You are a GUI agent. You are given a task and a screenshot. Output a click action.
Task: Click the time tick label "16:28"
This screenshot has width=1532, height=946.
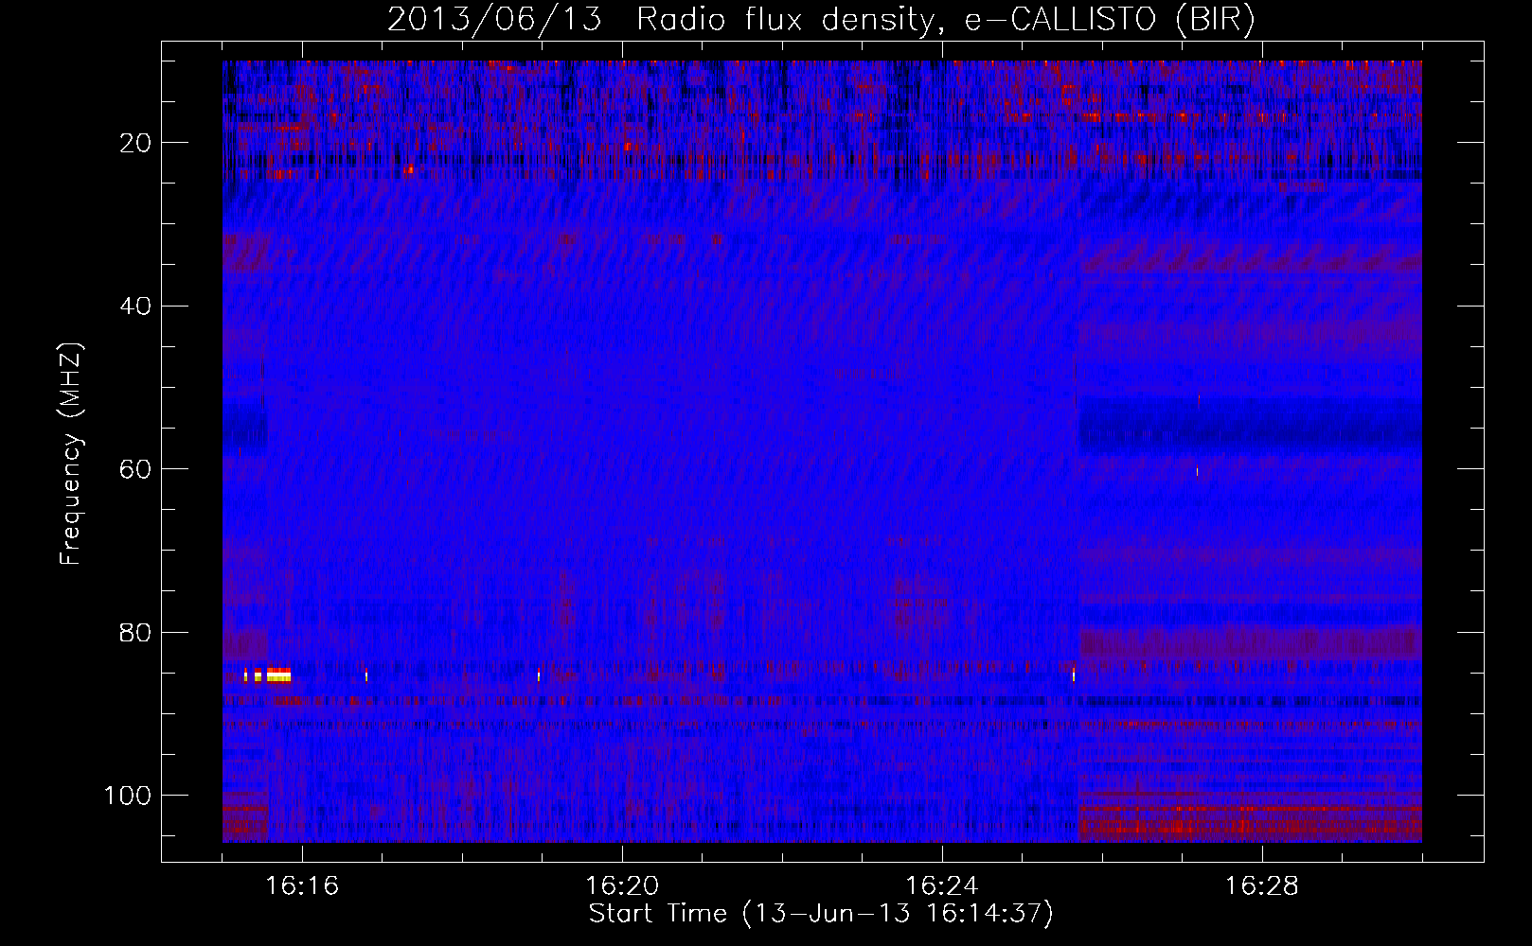1262,886
